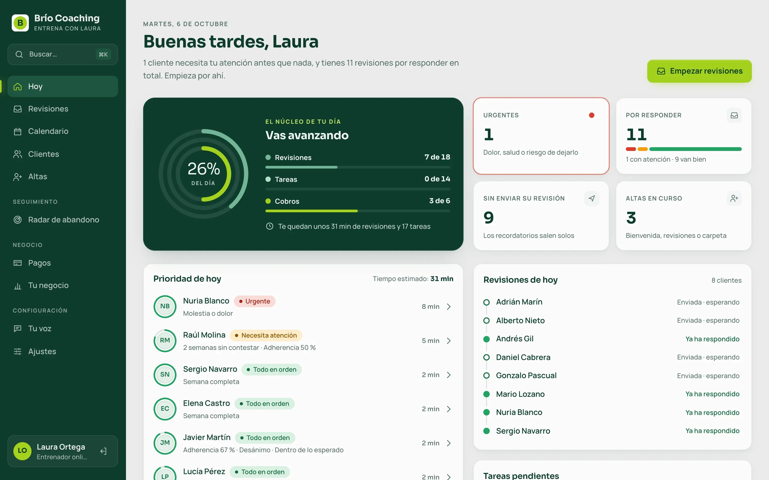The height and width of the screenshot is (480, 769).
Task: Open Javier Martín row chevron
Action: (449, 443)
